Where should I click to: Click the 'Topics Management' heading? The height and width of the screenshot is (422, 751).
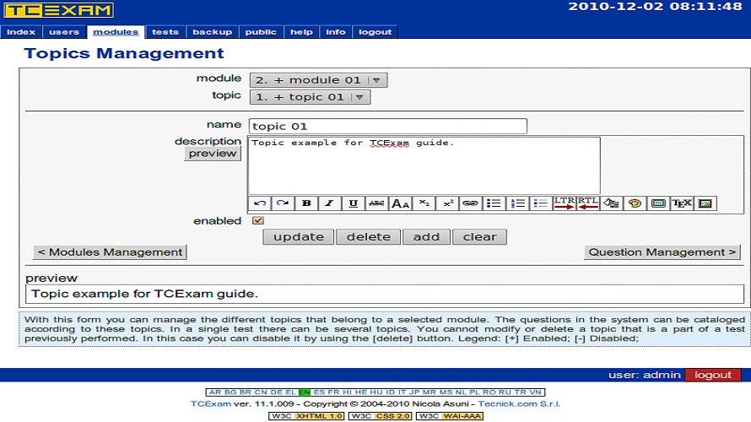click(x=124, y=53)
